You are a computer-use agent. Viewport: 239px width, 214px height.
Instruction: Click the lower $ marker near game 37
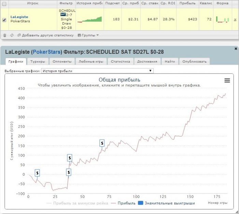coord(69,172)
